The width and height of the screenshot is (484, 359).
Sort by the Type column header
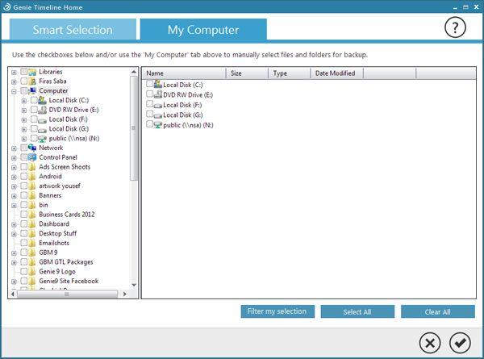click(x=290, y=73)
